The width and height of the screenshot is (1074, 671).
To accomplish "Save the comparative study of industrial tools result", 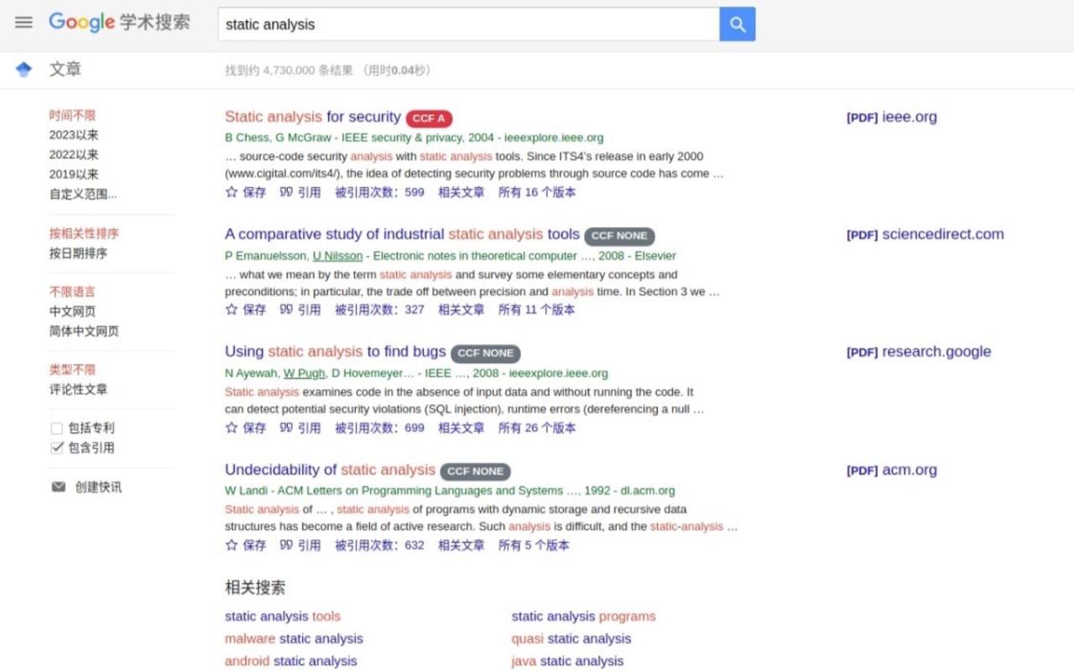I will tap(246, 309).
